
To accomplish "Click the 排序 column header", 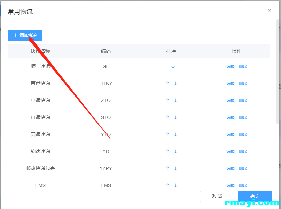I will coord(171,51).
